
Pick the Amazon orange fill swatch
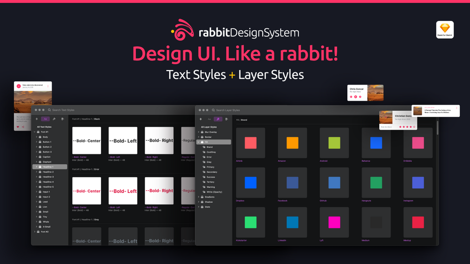[292, 143]
